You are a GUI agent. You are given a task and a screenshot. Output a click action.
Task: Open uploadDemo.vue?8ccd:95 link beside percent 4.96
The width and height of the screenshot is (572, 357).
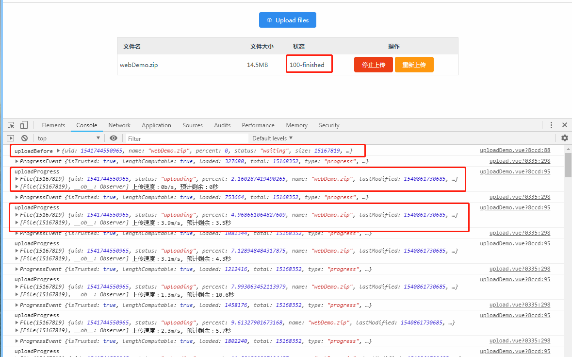[x=515, y=207]
